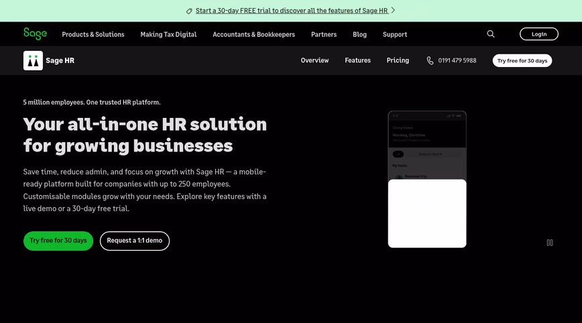
Task: Open the Products & Solutions menu
Action: click(x=93, y=34)
